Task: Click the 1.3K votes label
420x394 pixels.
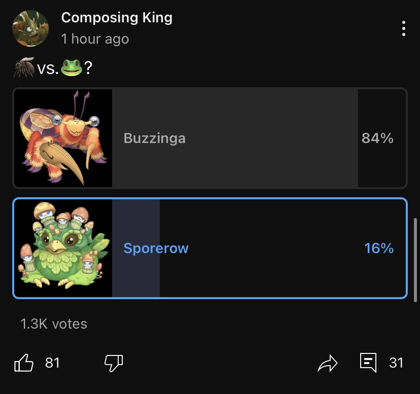Action: pyautogui.click(x=53, y=324)
